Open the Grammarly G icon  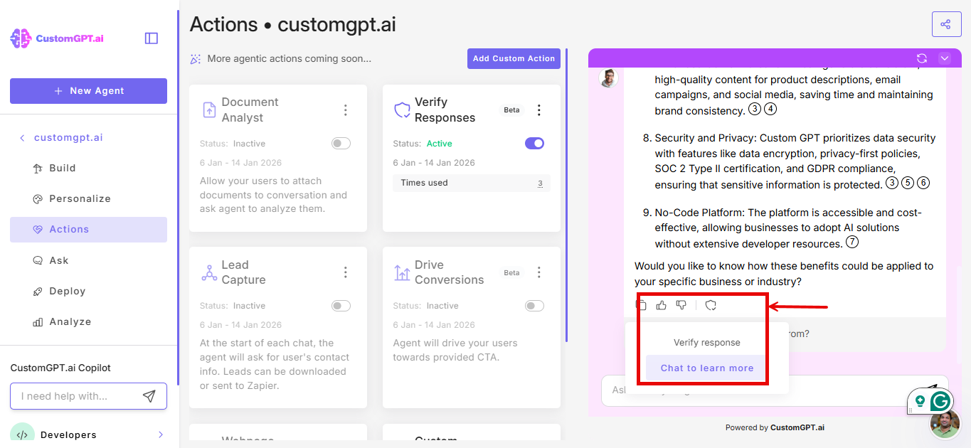[941, 401]
